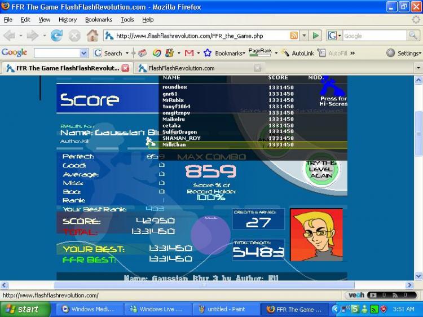Image resolution: width=423 pixels, height=317 pixels.
Task: Open the Help menu
Action: point(148,20)
